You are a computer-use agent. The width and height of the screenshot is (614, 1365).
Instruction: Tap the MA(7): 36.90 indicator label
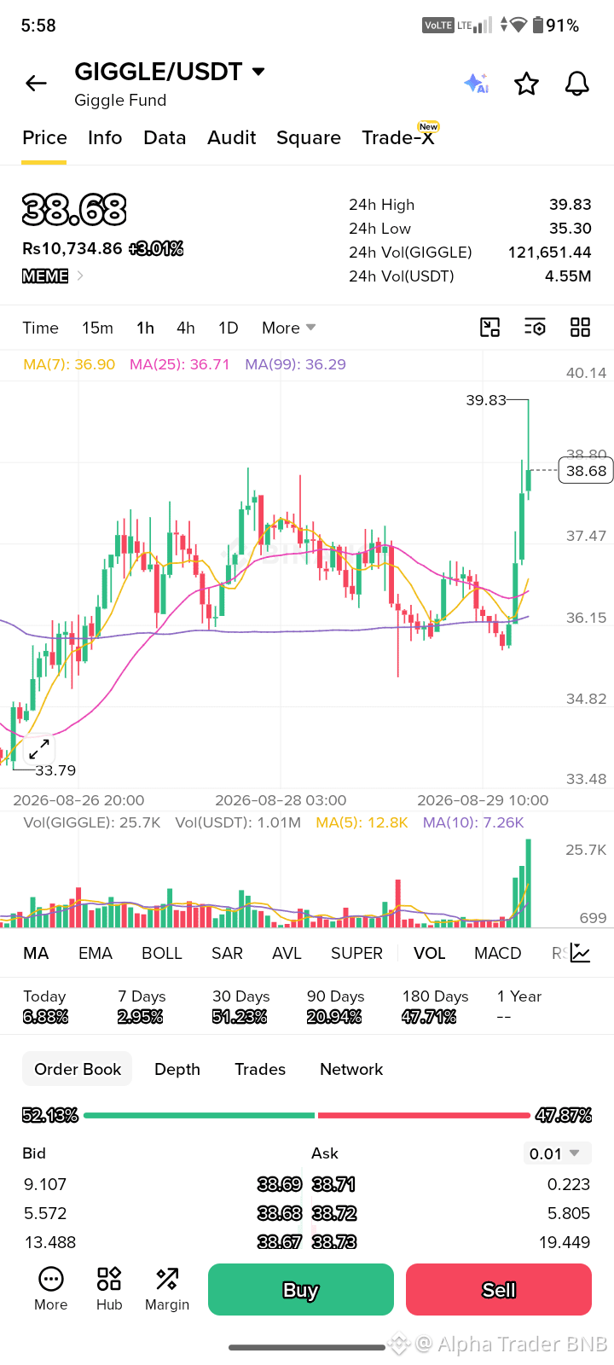point(69,364)
